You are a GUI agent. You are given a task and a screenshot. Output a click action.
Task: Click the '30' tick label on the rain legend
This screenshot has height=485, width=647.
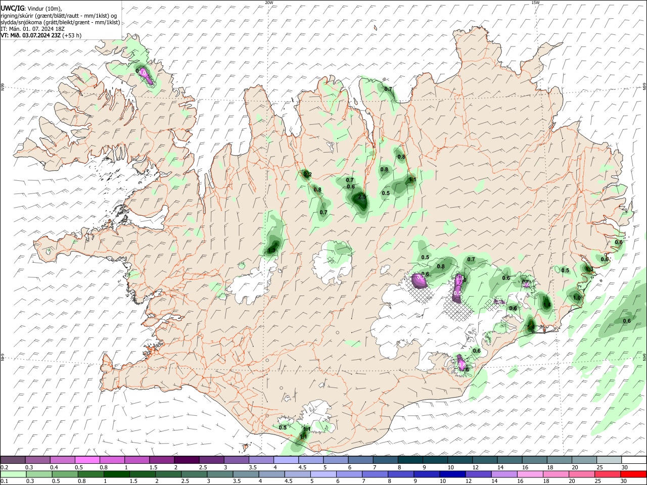tap(624, 481)
